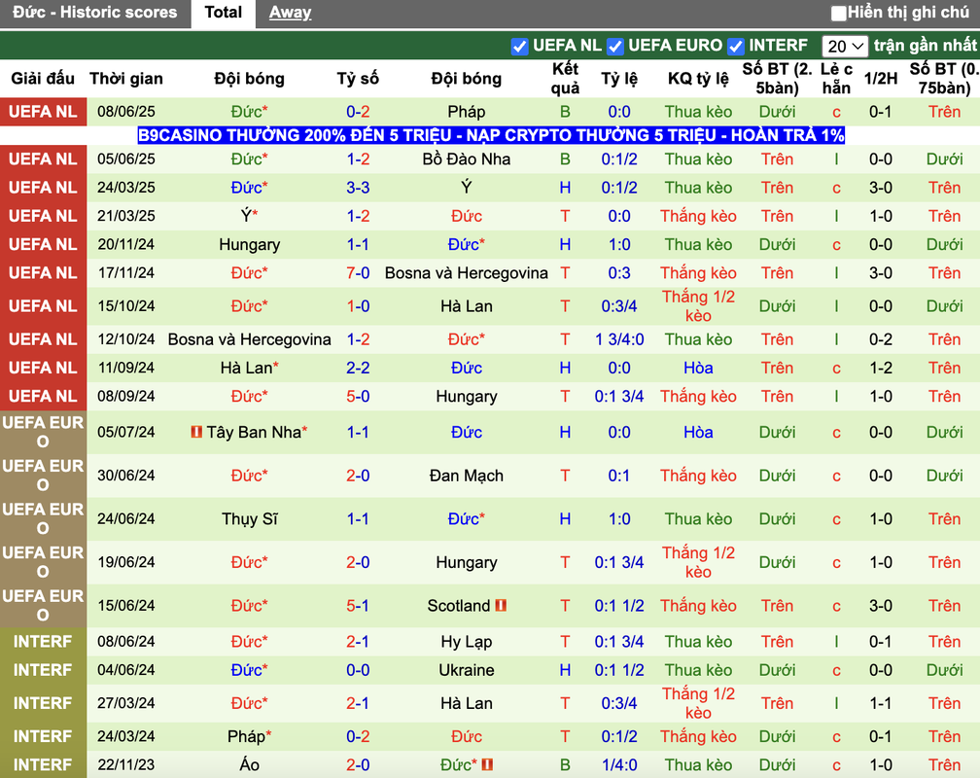Click the Hà Lan* team on 11/09/24
This screenshot has width=980, height=778.
point(249,368)
